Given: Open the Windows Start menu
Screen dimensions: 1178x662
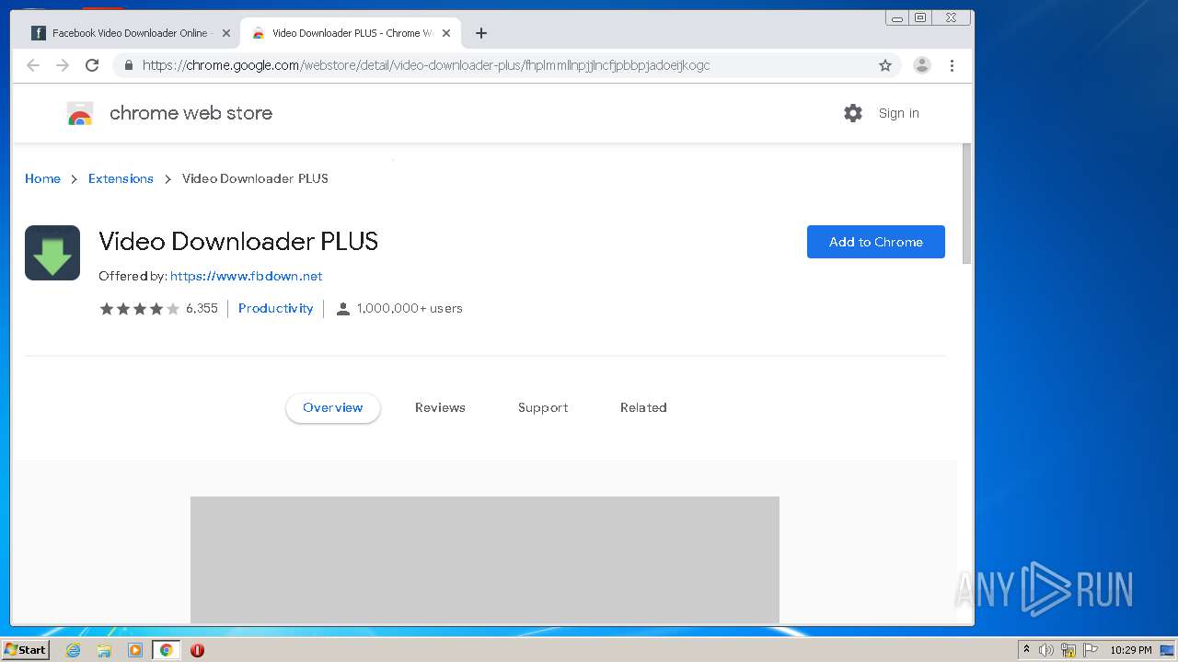Looking at the screenshot, I should [25, 650].
